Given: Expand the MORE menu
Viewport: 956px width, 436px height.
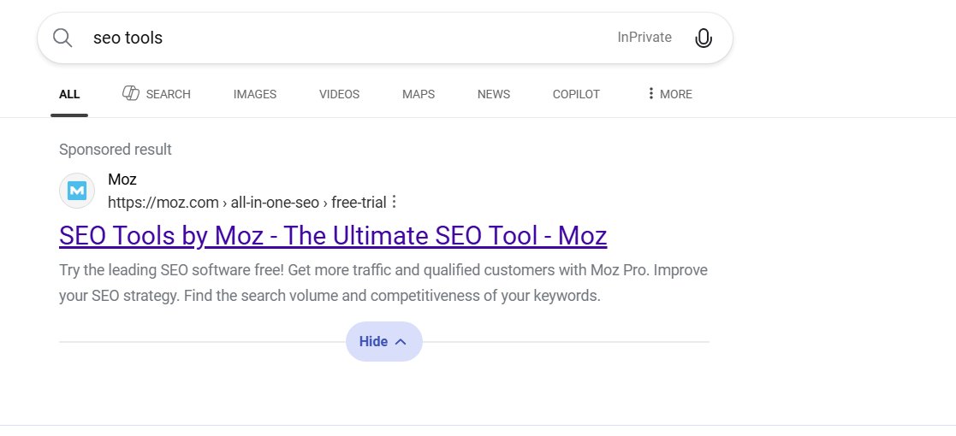Looking at the screenshot, I should [x=669, y=94].
